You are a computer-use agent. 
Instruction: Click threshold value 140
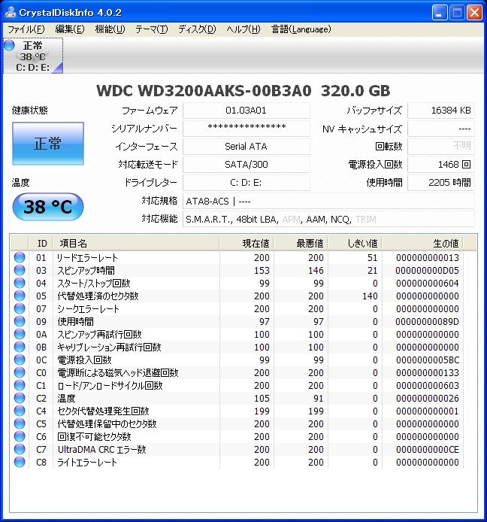370,296
